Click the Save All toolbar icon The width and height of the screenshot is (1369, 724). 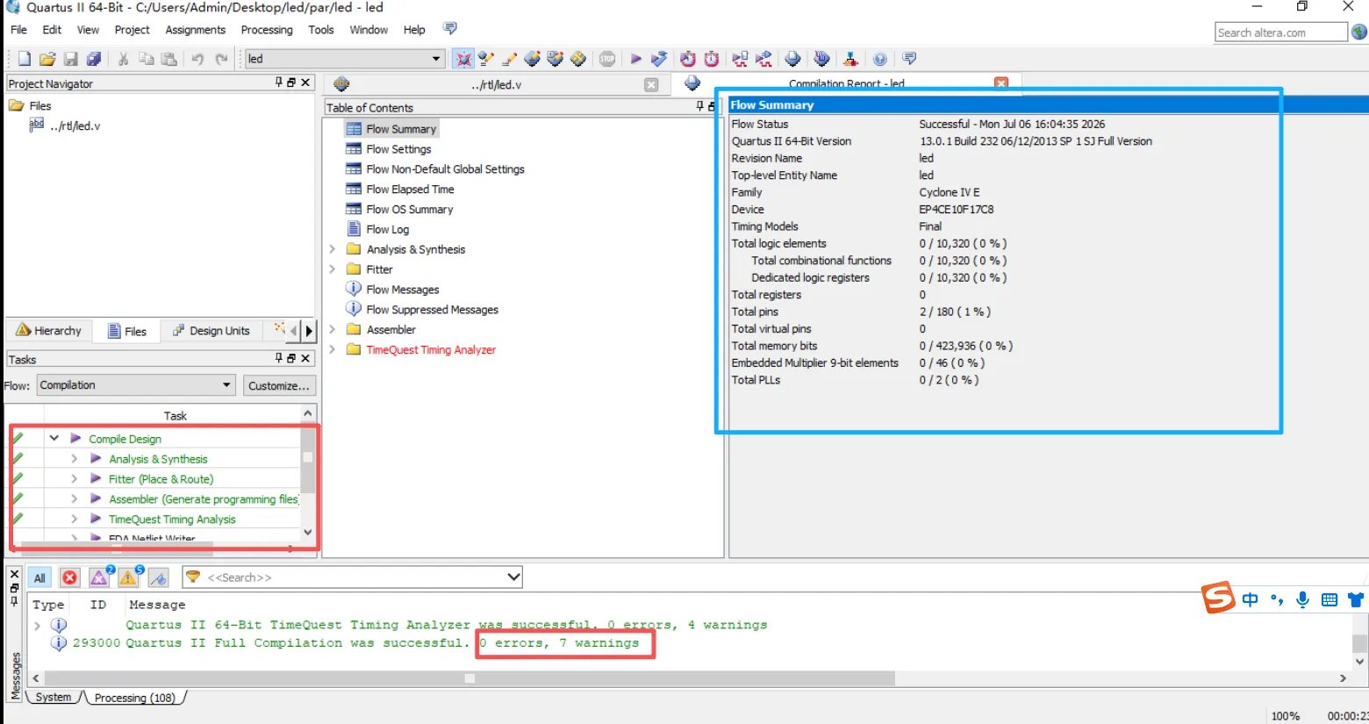pyautogui.click(x=94, y=59)
